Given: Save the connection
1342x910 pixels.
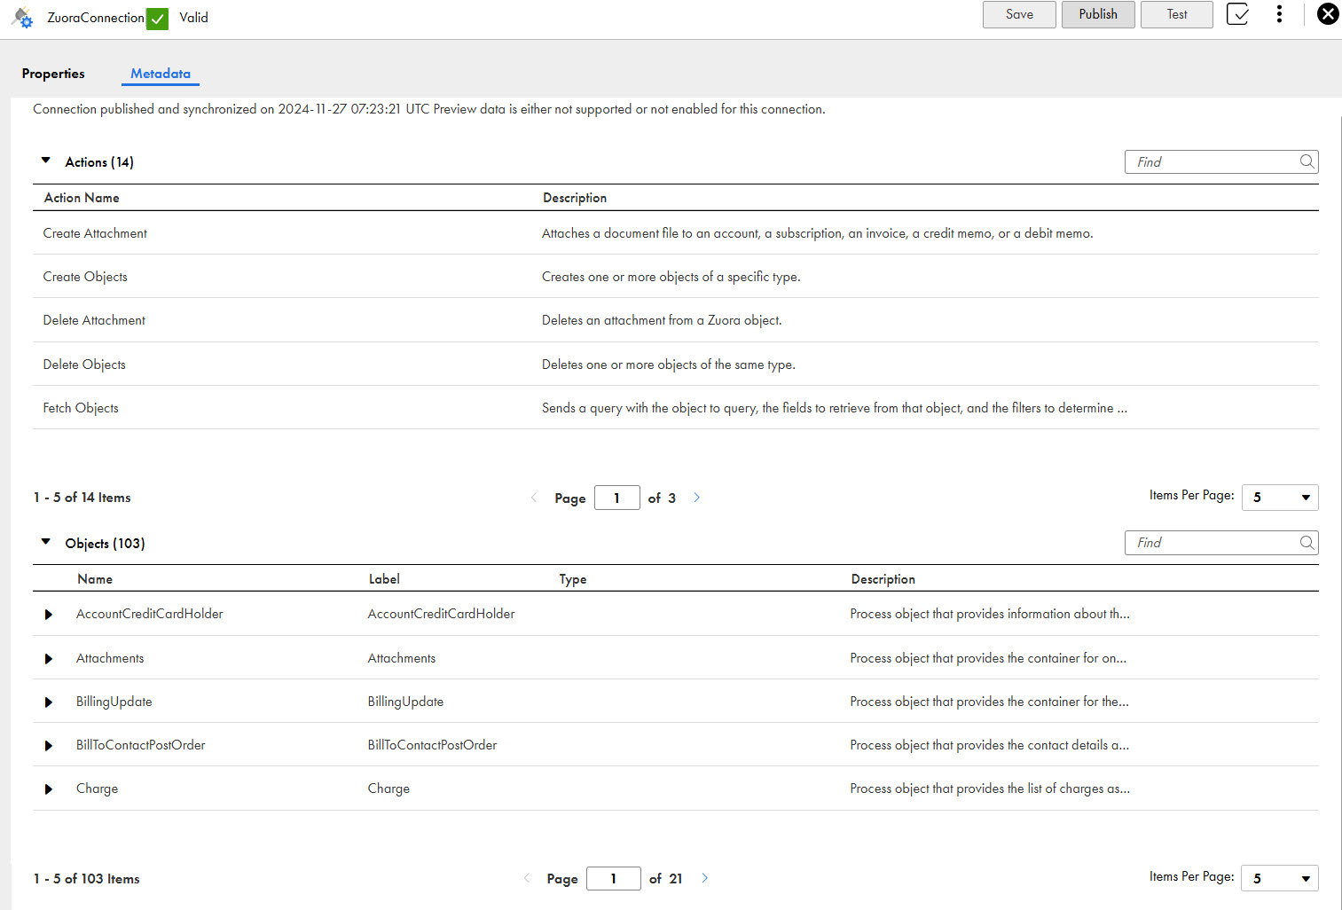Looking at the screenshot, I should click(1019, 14).
